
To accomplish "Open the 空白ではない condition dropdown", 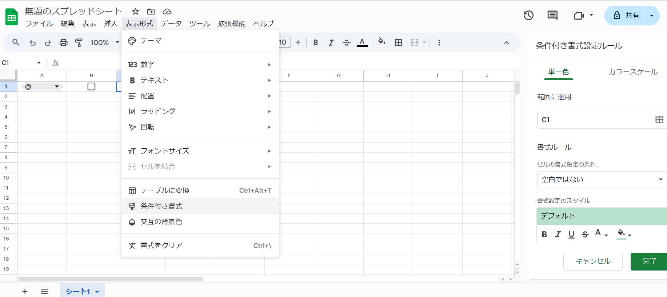I will pyautogui.click(x=602, y=180).
